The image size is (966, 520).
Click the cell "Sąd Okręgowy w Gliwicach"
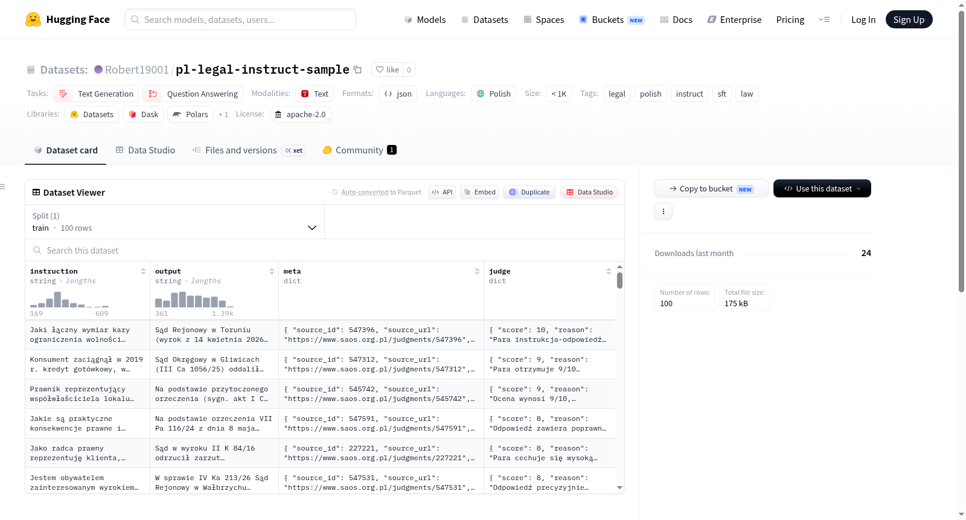coord(214,364)
